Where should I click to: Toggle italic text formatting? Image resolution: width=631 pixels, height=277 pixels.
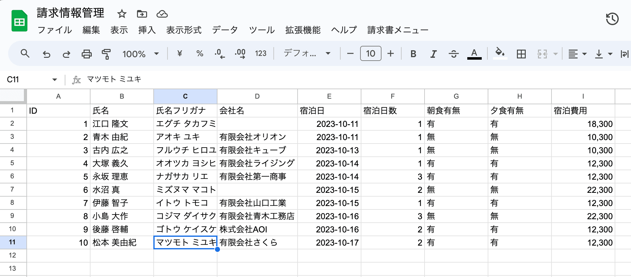coord(433,54)
